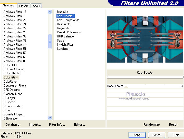Select Andrew's Filters 39 category
This screenshot has height=139, width=184.
[15, 41]
